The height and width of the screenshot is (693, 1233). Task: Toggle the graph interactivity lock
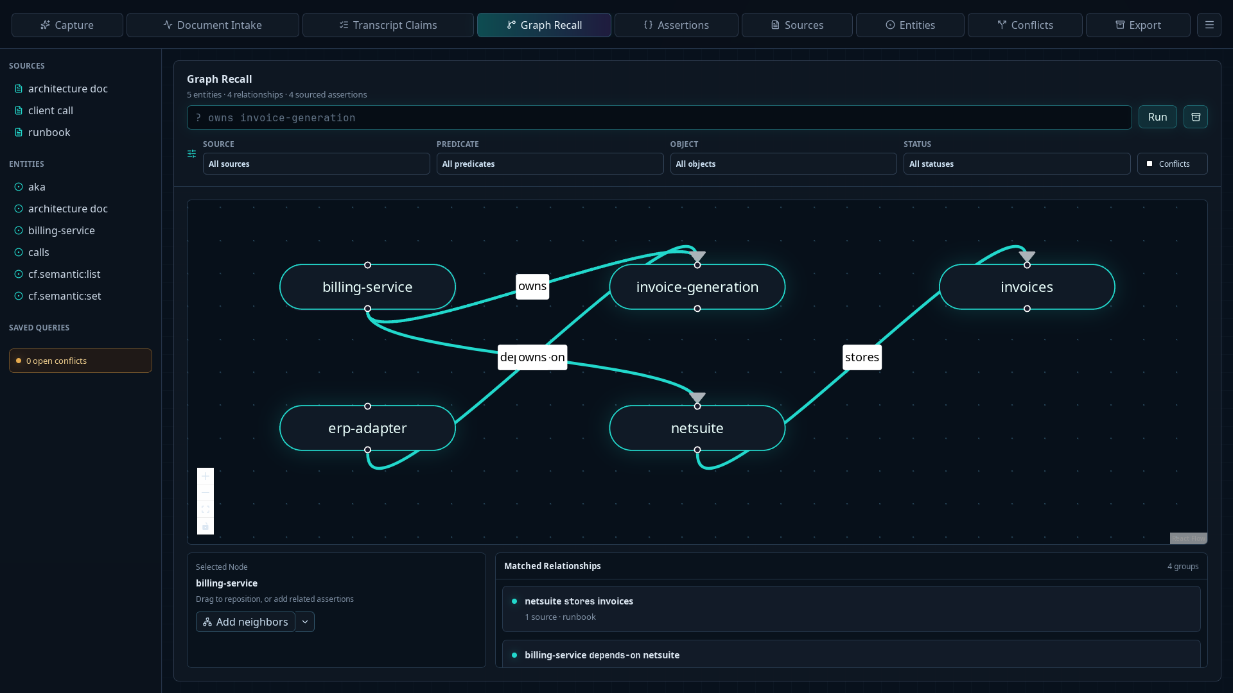(x=205, y=526)
